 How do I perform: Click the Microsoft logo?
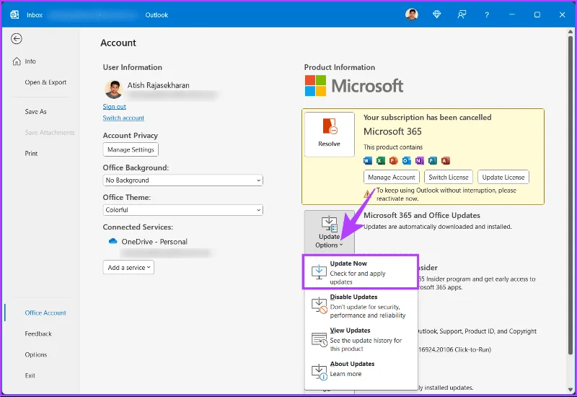(354, 86)
